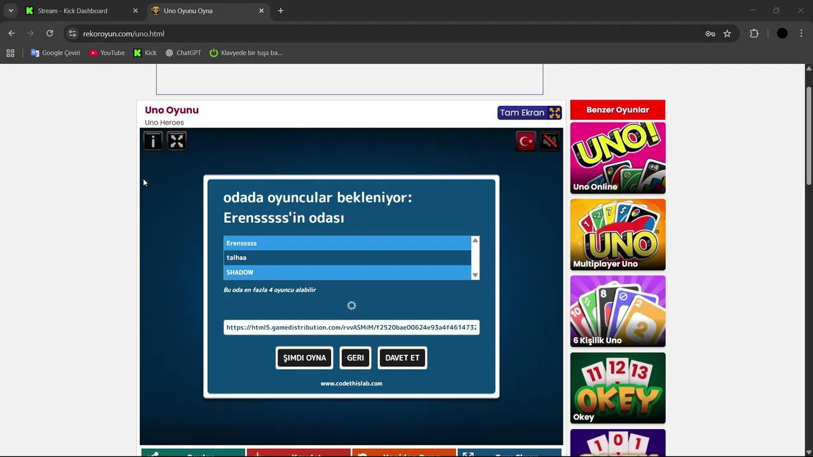The image size is (813, 457).
Task: Go back to the previous page
Action: point(11,34)
